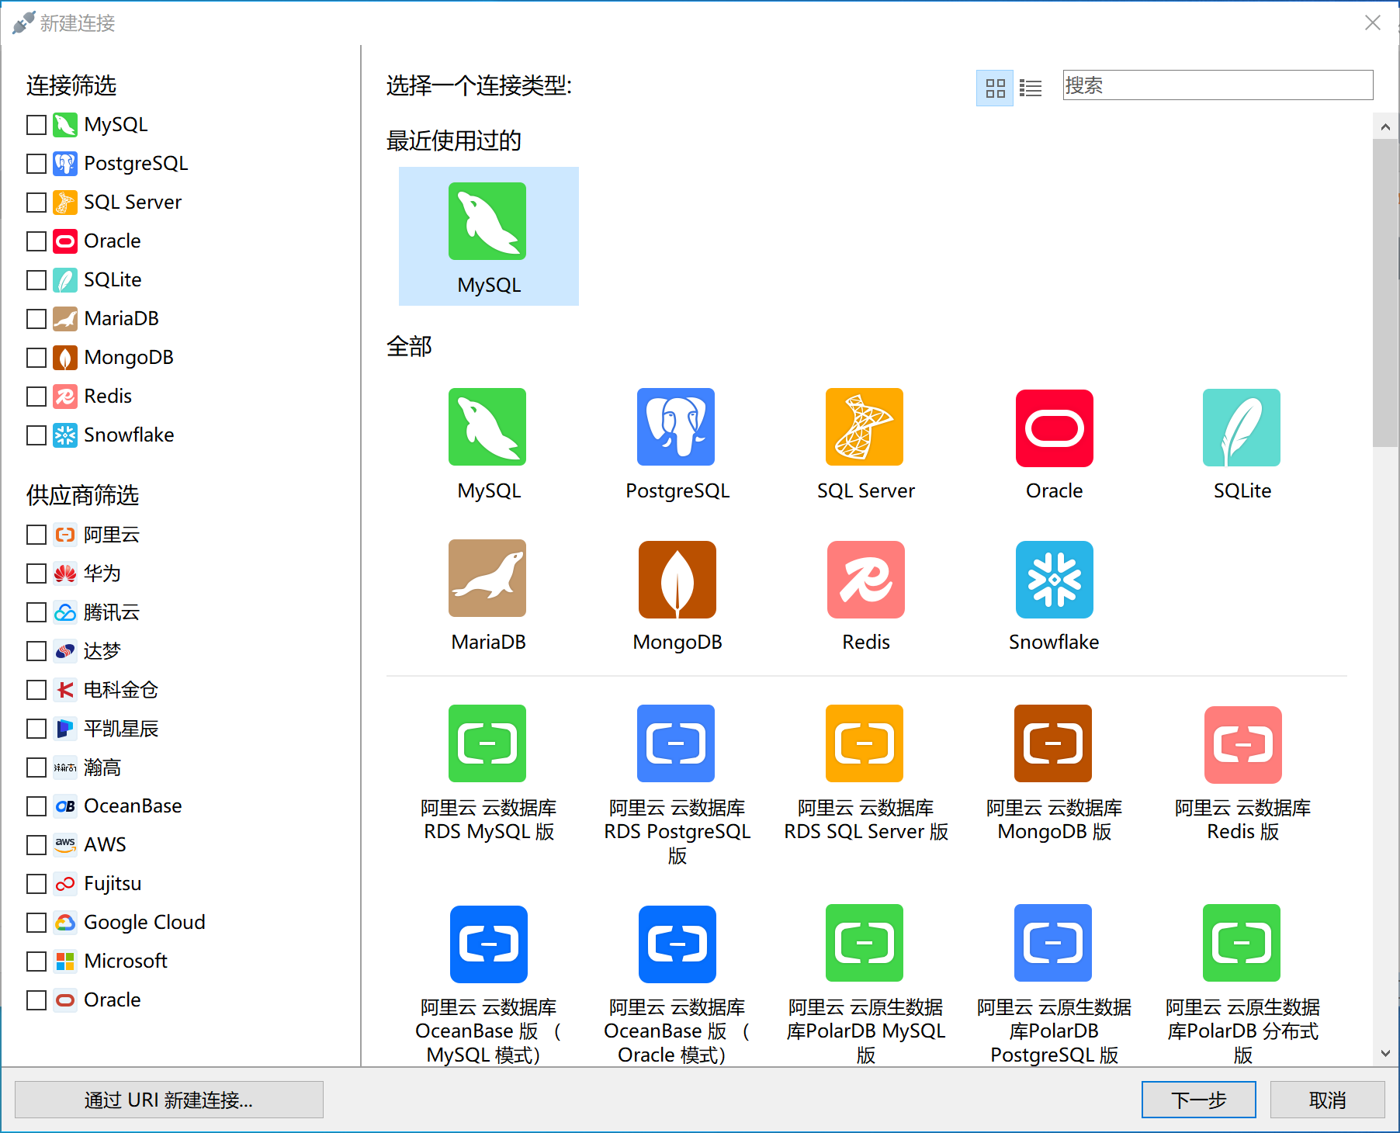Select 阿里云 OceanBase 版 Oracle 模式 icon

[677, 944]
